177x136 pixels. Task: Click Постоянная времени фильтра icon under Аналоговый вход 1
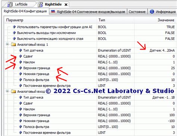pyautogui.click(x=21, y=86)
